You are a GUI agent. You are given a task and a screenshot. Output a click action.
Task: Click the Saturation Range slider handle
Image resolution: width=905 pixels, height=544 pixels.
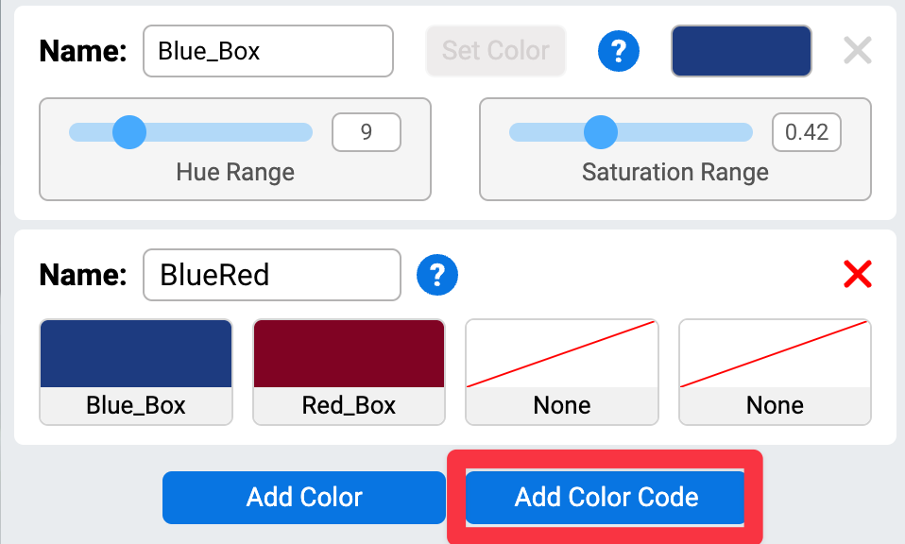601,132
